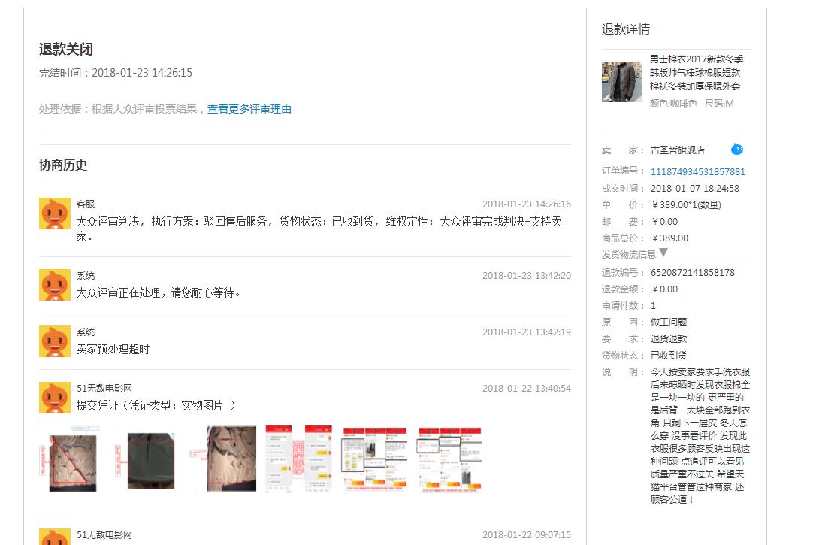
Task: Click the 51无敌电影网 avatar on the 09:07:15 entry
Action: pos(55,537)
